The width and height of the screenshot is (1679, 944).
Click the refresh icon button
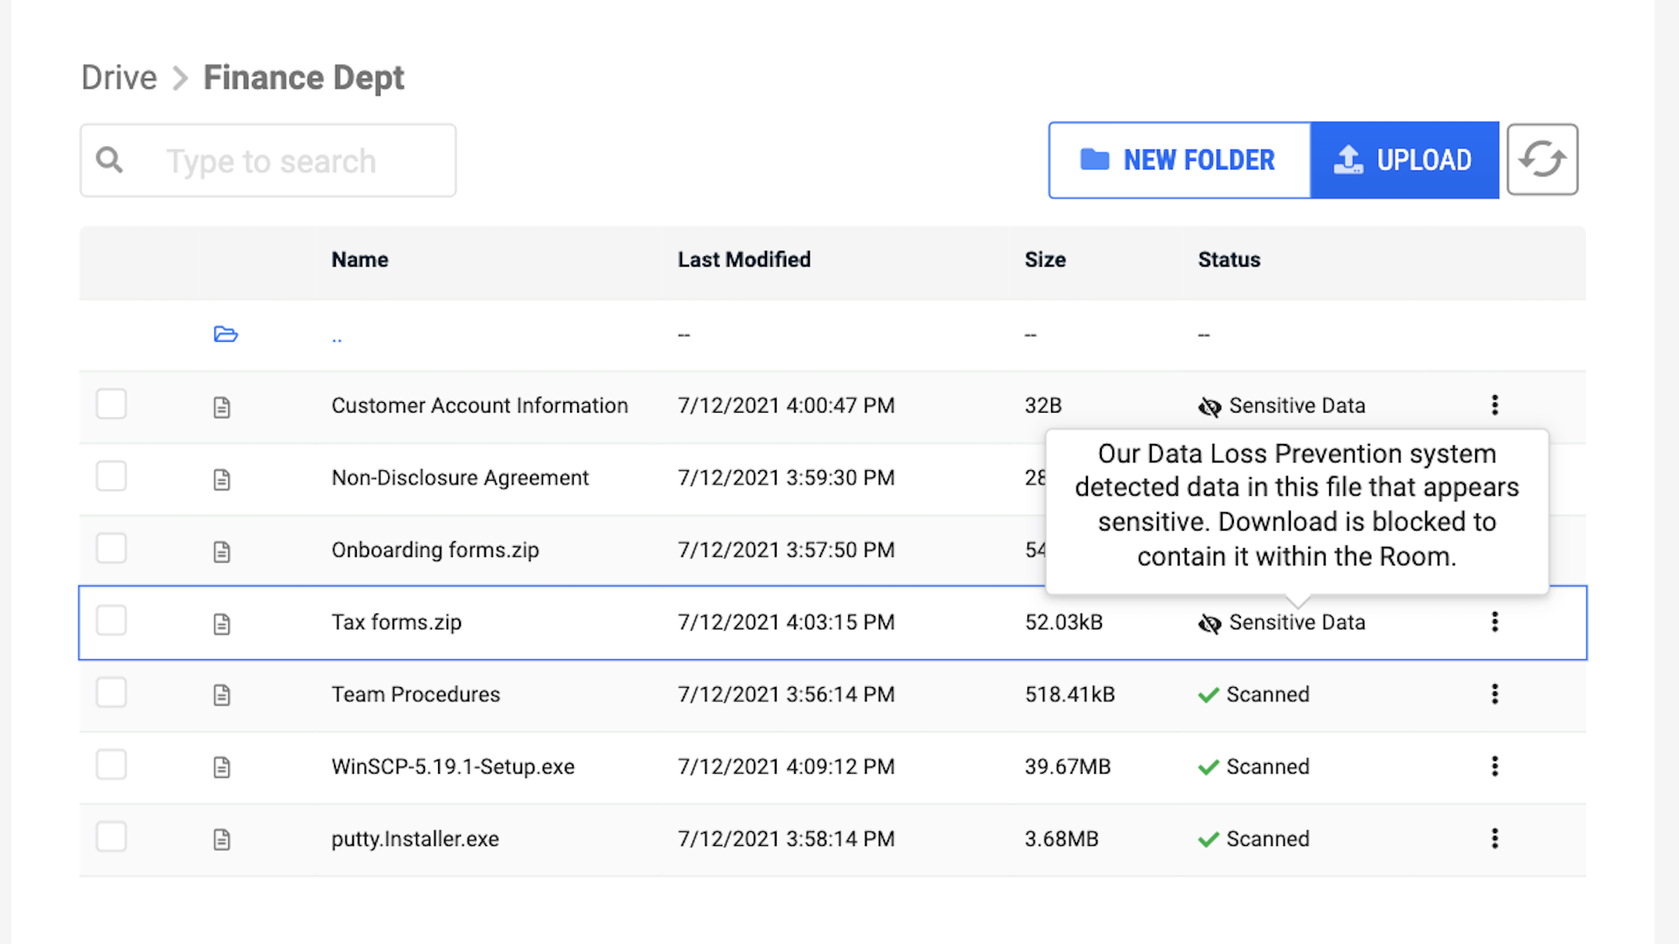coord(1542,160)
